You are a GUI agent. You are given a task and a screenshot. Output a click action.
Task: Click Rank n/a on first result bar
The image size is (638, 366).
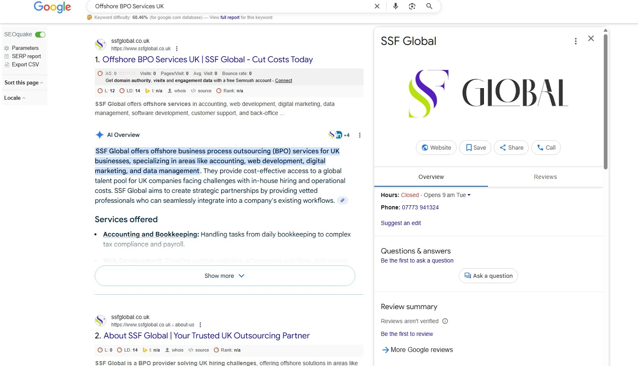pyautogui.click(x=230, y=91)
